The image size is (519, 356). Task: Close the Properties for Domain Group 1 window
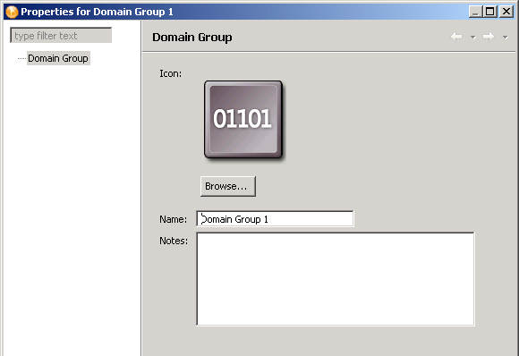click(506, 12)
